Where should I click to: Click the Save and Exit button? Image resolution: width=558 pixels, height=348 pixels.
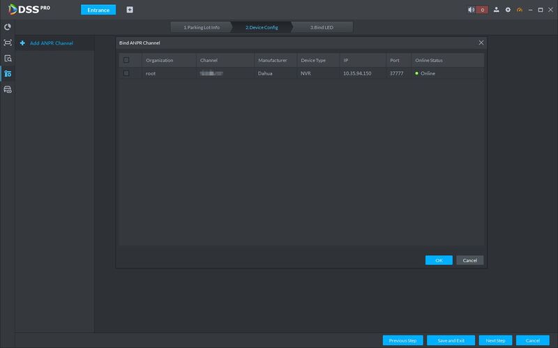(451, 340)
